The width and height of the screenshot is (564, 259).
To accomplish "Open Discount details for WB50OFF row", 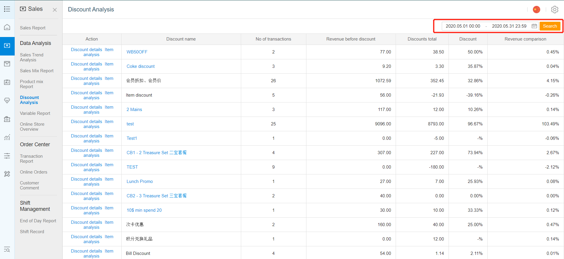I will (x=86, y=50).
